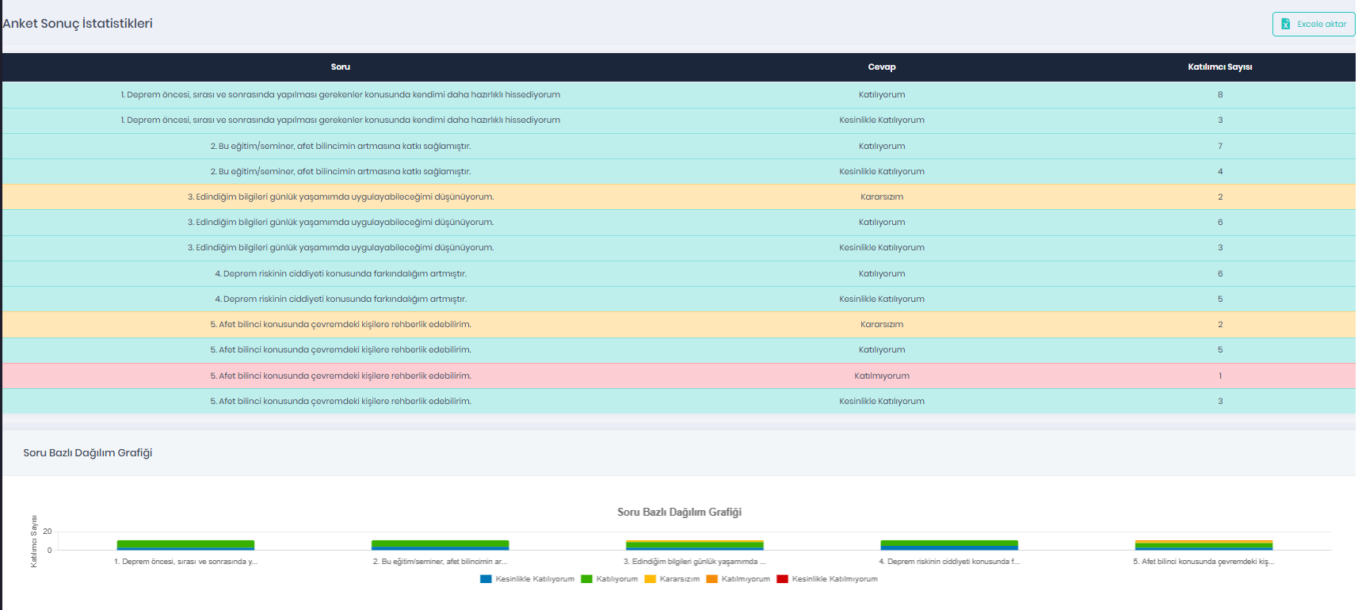Image resolution: width=1362 pixels, height=610 pixels.
Task: Toggle the green Katılıyorum legend swatch
Action: 586,579
